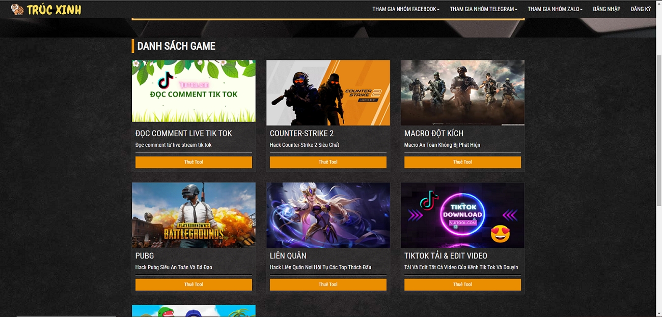Open the PUBG Battlegrounds thumbnail image
Viewport: 662px width, 317px height.
(x=194, y=215)
